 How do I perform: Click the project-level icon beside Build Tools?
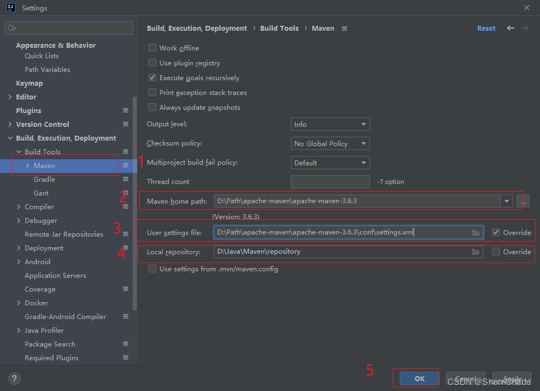click(126, 152)
